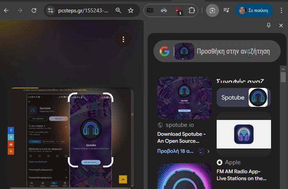
Task: Select the captured image thumbnail in search box
Action: pos(184,51)
